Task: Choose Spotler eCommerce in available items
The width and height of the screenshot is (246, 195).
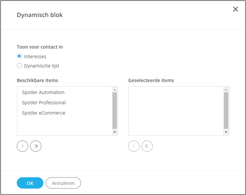Action: (x=44, y=113)
